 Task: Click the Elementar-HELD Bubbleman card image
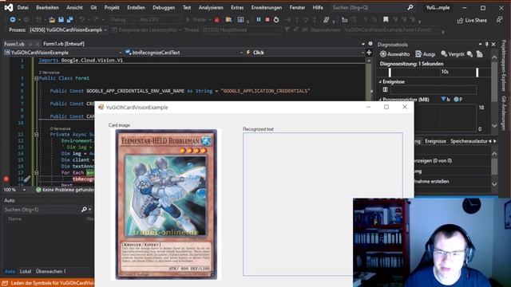(166, 204)
